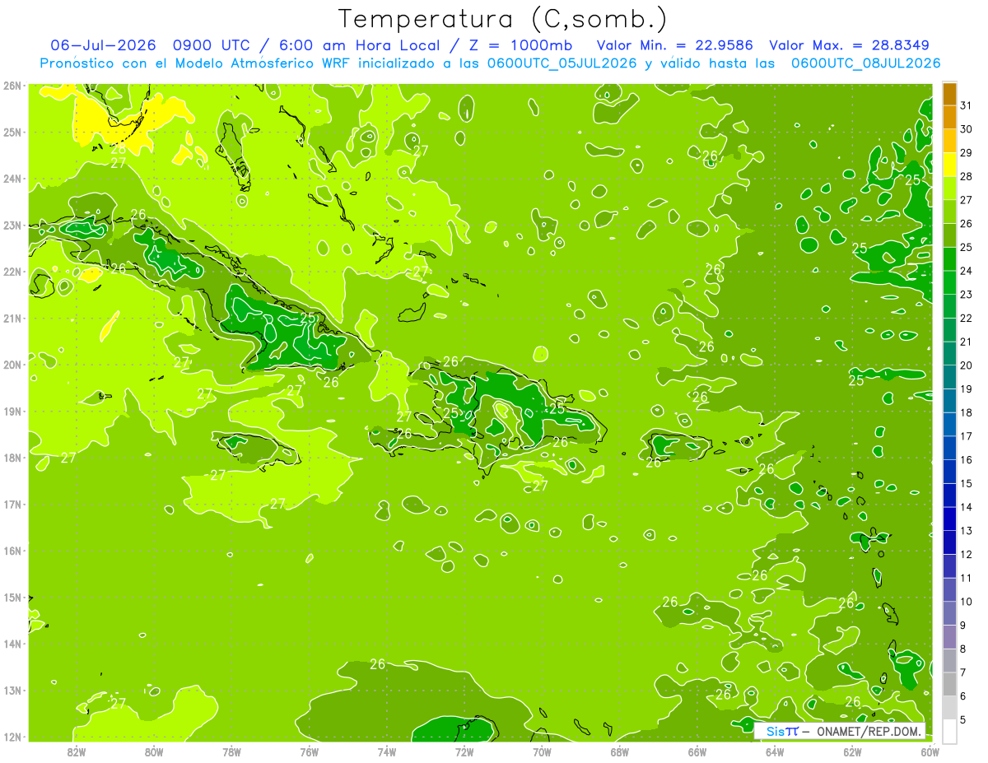988x763 pixels.
Task: Click the '72W' longitude axis label
Action: 464,751
